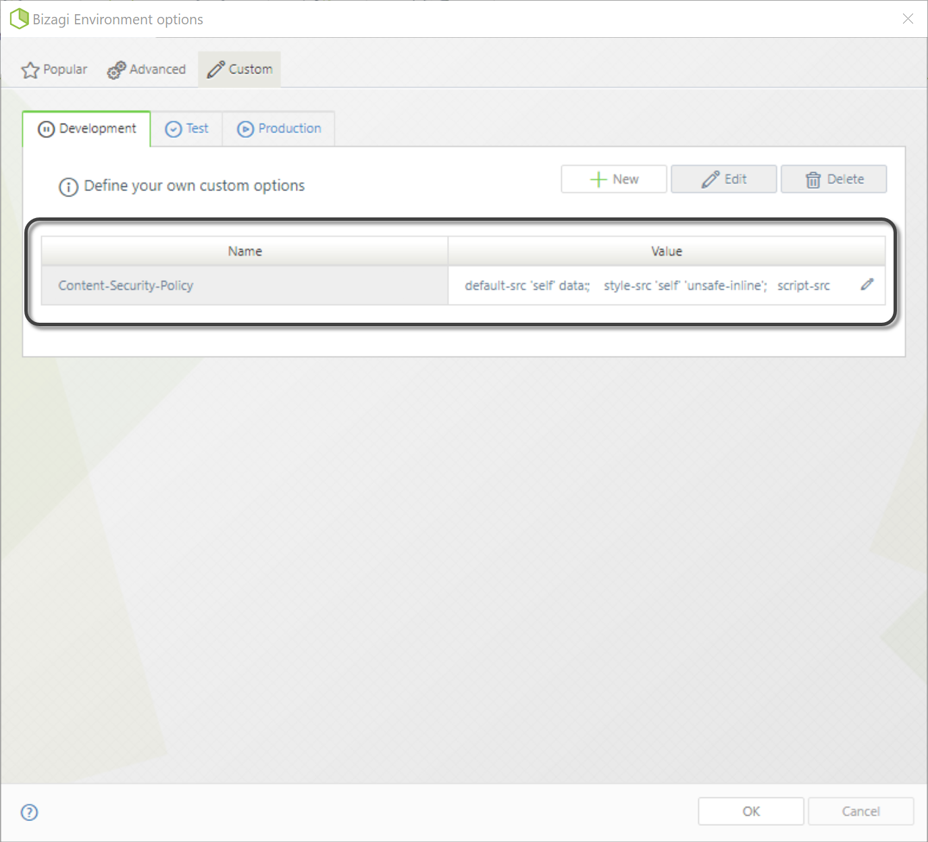
Task: Click the Value column header
Action: (x=667, y=251)
